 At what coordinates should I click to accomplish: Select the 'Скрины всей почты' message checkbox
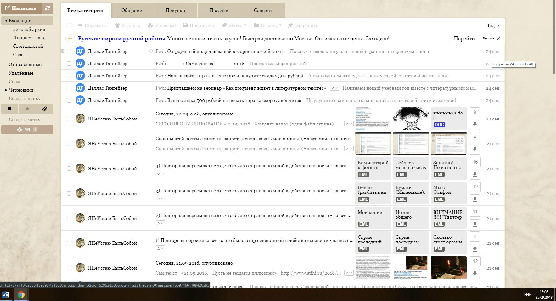[x=69, y=144]
